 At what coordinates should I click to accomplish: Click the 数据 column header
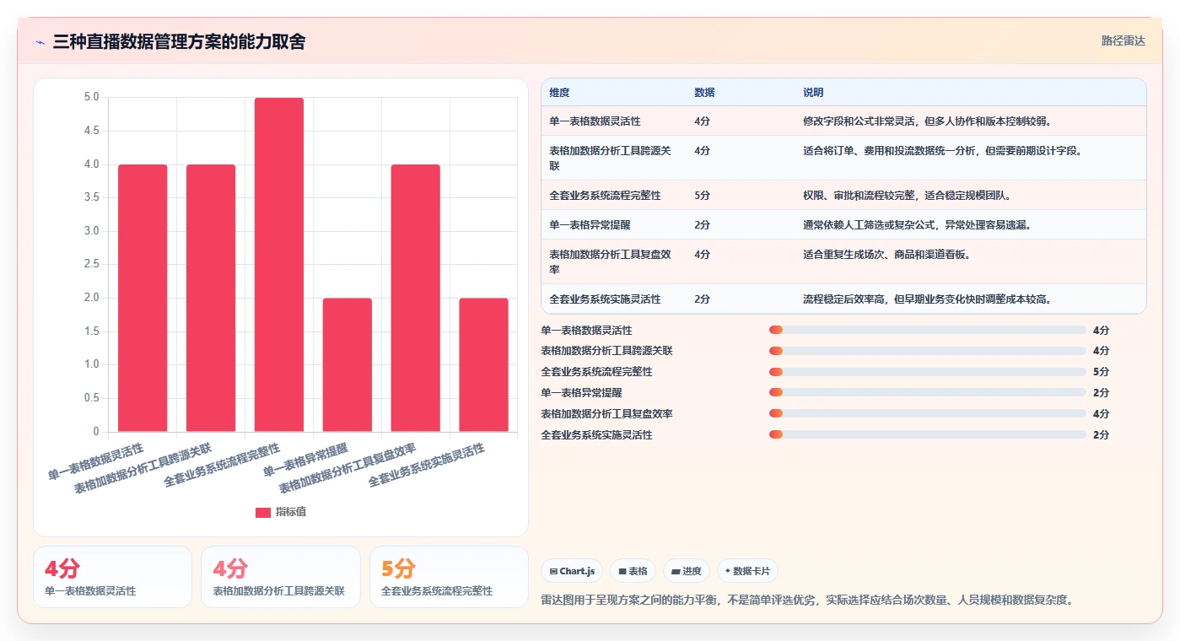click(704, 93)
